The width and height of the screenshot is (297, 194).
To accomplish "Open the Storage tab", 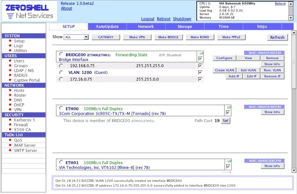I will click(185, 26).
